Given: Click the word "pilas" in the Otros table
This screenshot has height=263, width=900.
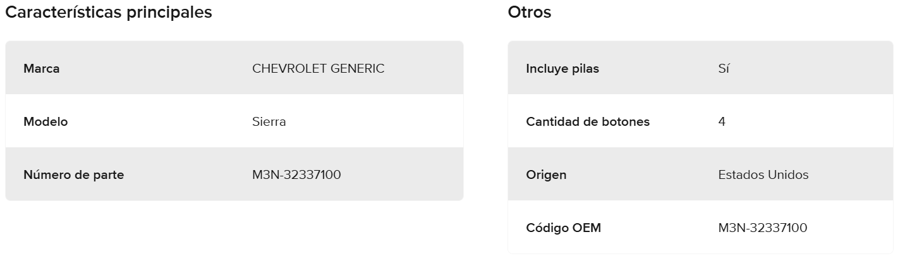Looking at the screenshot, I should click(x=585, y=68).
